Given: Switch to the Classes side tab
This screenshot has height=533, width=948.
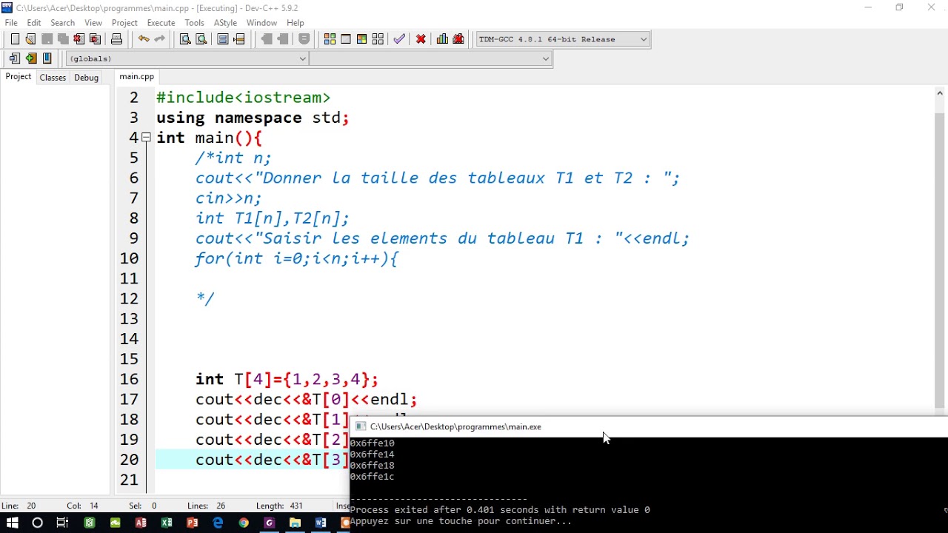Looking at the screenshot, I should pyautogui.click(x=53, y=78).
